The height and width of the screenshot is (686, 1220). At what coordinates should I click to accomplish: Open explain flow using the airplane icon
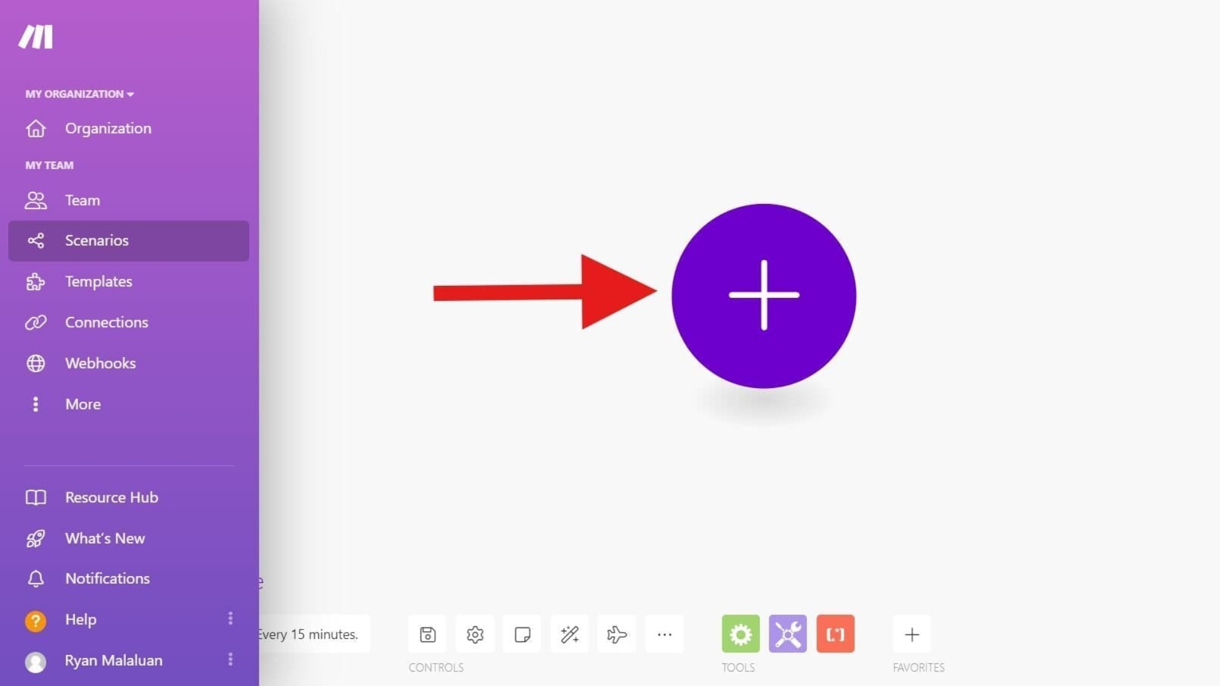616,634
